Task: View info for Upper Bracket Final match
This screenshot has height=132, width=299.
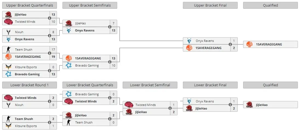Action: pyautogui.click(x=230, y=44)
